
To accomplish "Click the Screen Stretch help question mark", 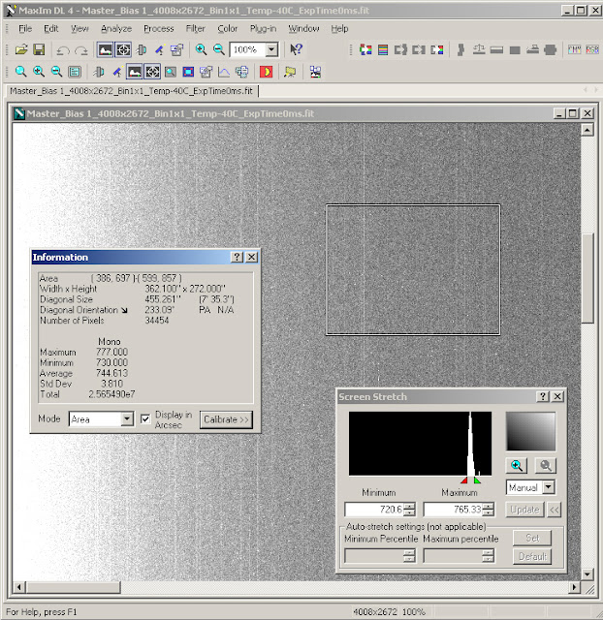I will pyautogui.click(x=543, y=396).
